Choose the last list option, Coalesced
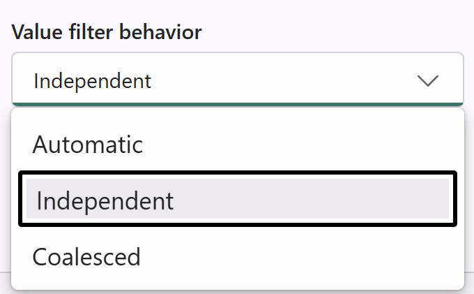This screenshot has height=294, width=474. point(86,256)
